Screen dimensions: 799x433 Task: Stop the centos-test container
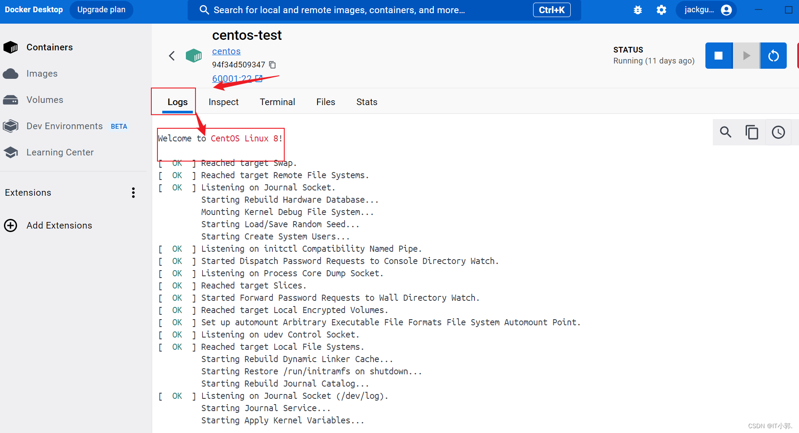coord(719,56)
